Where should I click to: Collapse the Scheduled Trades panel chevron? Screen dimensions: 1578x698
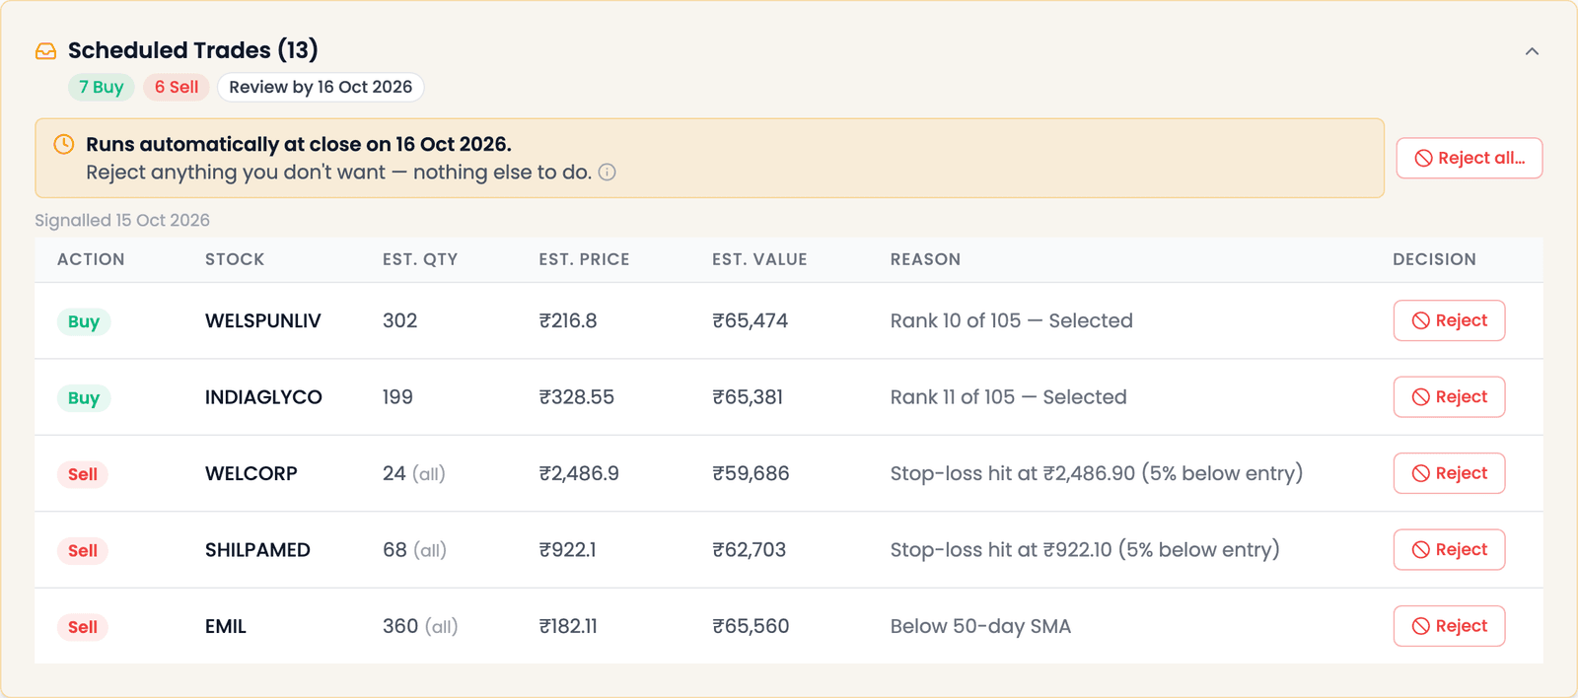pyautogui.click(x=1532, y=51)
